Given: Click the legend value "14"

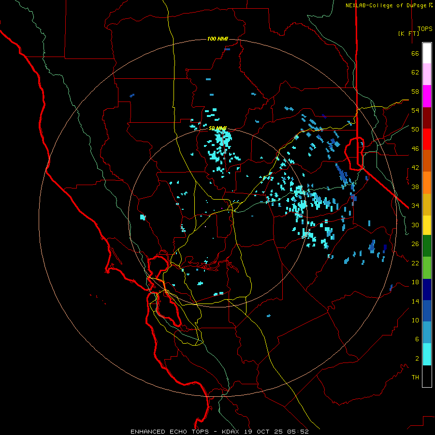Looking at the screenshot, I should tap(415, 301).
